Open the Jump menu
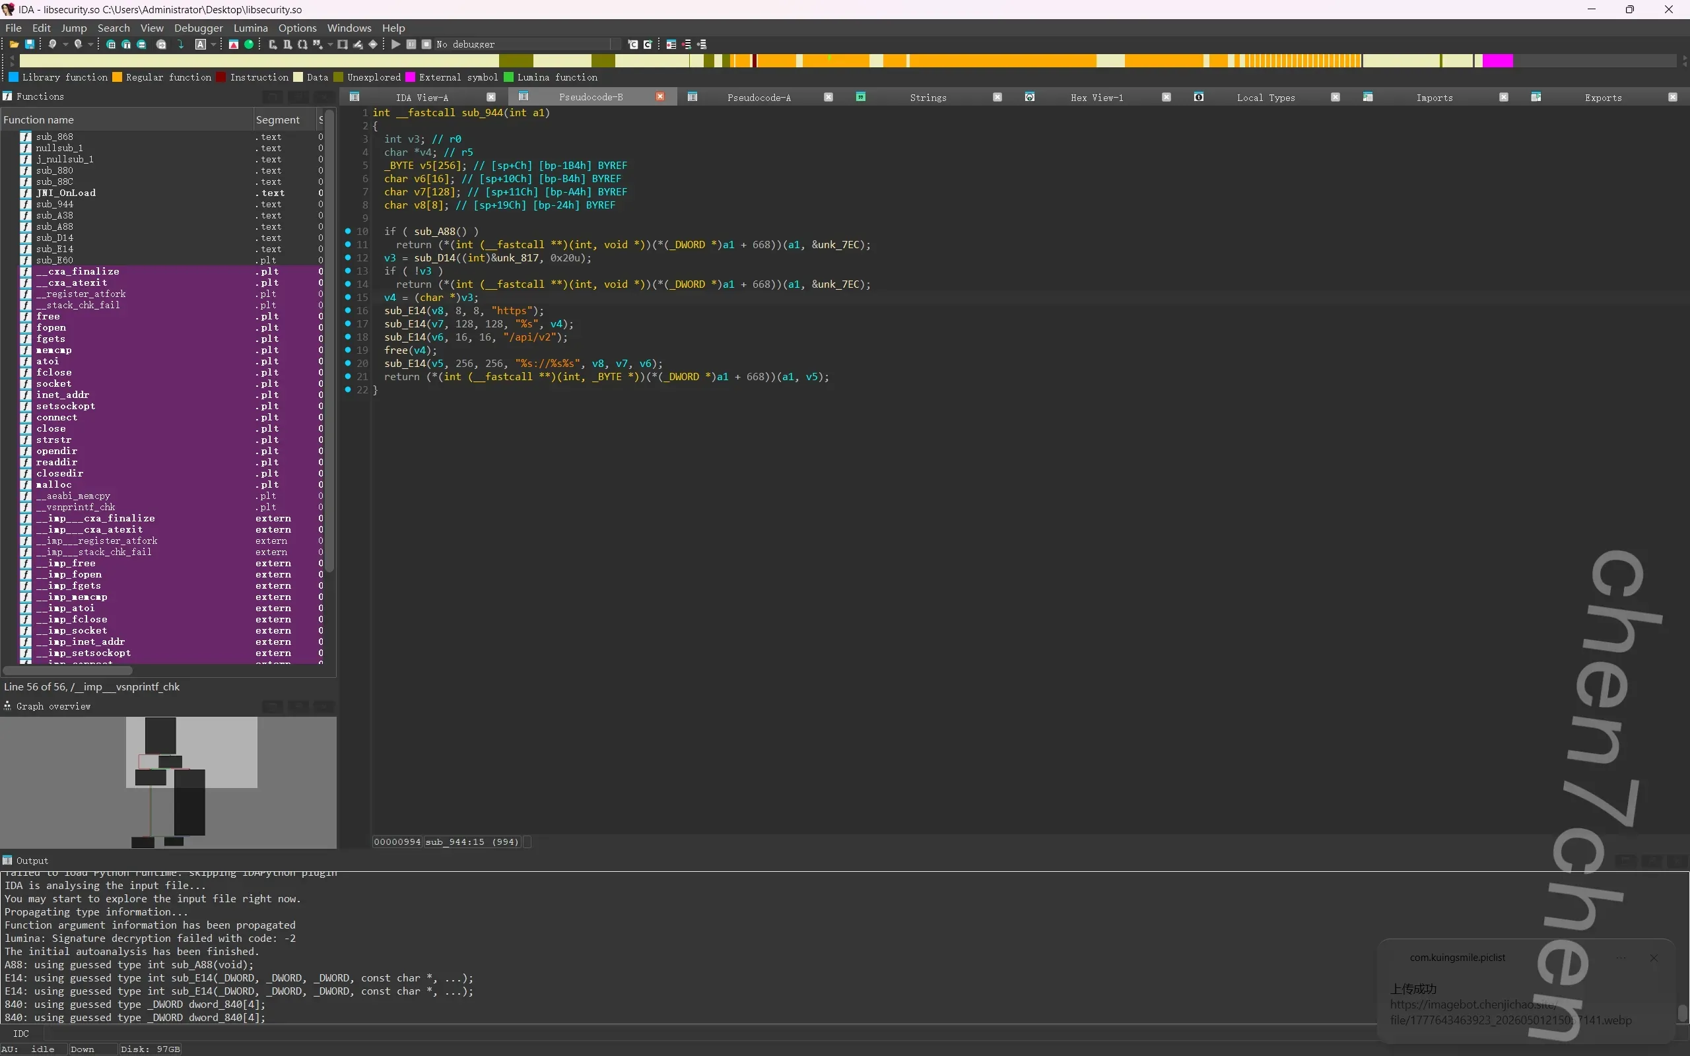 (74, 28)
